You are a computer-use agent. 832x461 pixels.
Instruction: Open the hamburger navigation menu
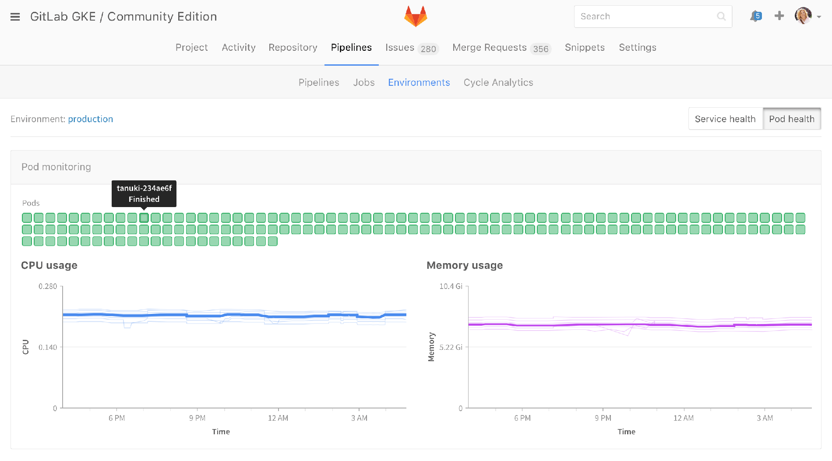tap(15, 17)
